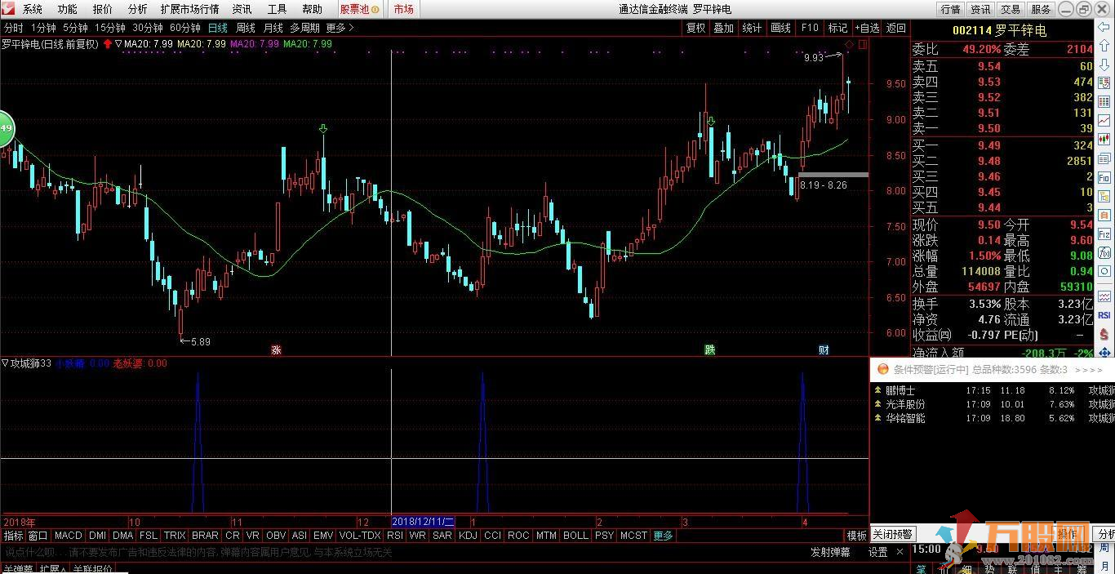Image resolution: width=1115 pixels, height=574 pixels.
Task: Expand the 攻城狮33 indicator panel triangle
Action: (x=5, y=363)
